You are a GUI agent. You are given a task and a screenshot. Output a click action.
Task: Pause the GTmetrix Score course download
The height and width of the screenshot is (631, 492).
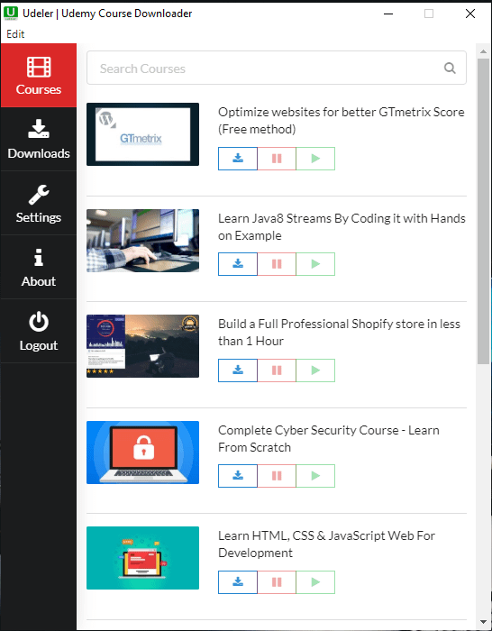click(277, 159)
